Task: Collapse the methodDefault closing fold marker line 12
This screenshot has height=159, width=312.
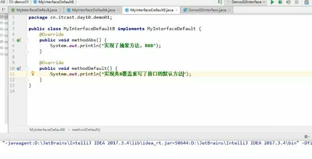Action: (27, 80)
